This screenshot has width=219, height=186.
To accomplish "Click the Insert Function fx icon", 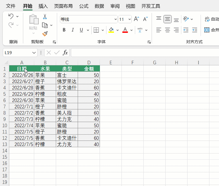I will tap(65, 53).
